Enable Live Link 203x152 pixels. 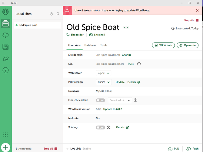87,149
